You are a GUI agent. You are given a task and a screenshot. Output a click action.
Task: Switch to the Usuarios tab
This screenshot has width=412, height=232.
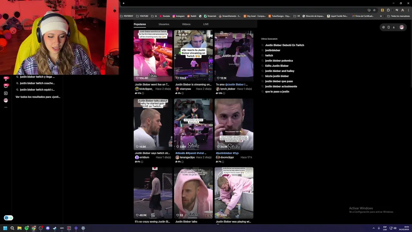tap(164, 24)
